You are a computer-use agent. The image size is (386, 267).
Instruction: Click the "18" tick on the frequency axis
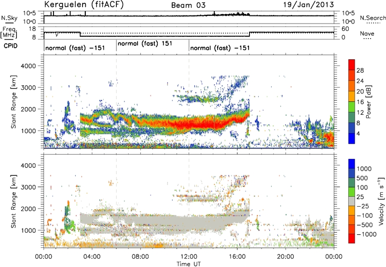coord(32,29)
